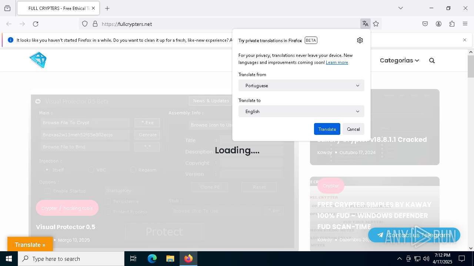
Task: Open the Windows notification center
Action: click(462, 259)
